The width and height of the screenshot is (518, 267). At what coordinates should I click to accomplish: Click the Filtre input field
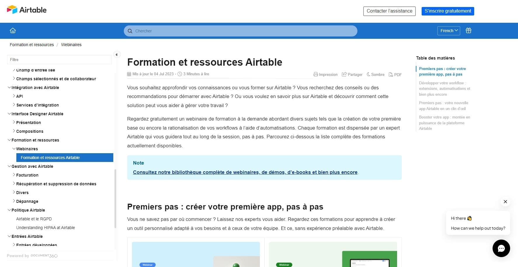(59, 60)
